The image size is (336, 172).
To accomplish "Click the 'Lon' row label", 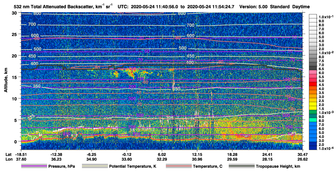I will pos(9,159).
